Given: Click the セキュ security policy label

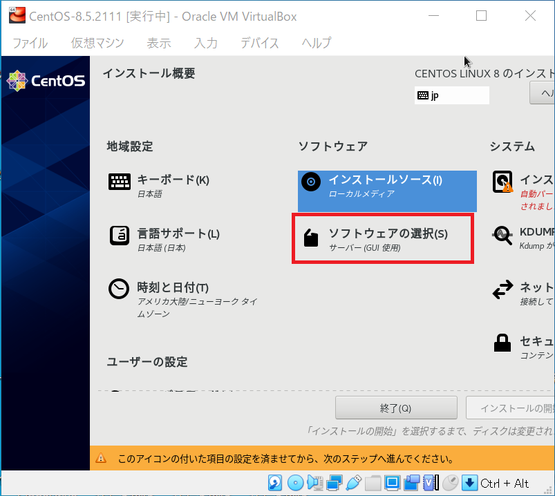Looking at the screenshot, I should point(536,341).
